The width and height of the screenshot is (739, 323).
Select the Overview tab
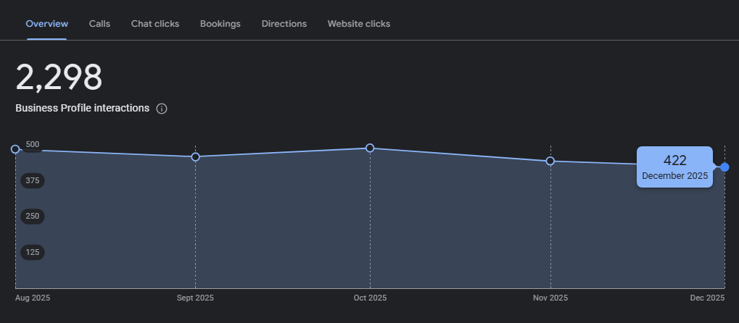pyautogui.click(x=46, y=24)
